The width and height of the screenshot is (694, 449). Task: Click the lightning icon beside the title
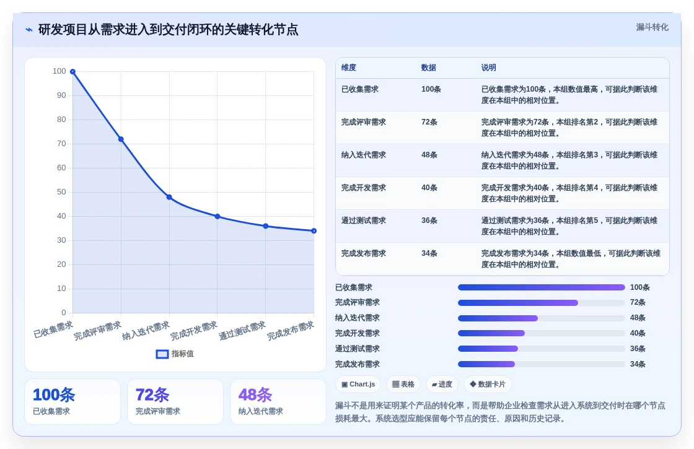click(29, 30)
